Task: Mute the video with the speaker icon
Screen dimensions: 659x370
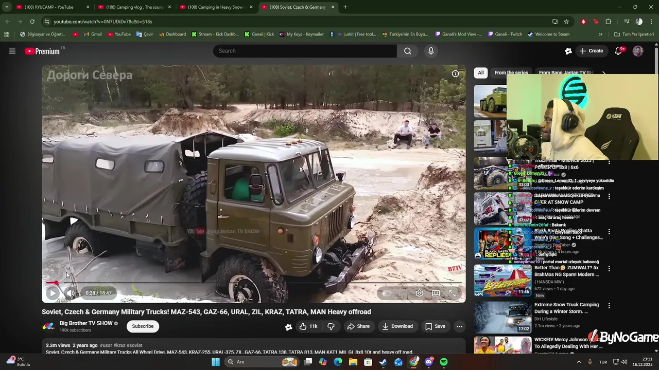Action: pyautogui.click(x=71, y=293)
